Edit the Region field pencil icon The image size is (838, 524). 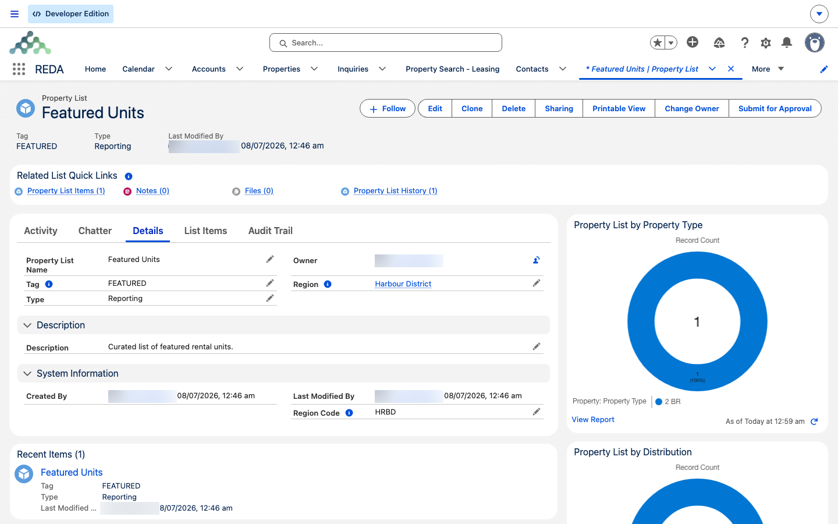[x=537, y=283]
